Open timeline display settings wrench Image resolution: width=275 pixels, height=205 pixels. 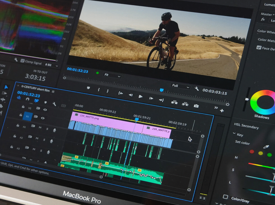pyautogui.click(x=54, y=104)
